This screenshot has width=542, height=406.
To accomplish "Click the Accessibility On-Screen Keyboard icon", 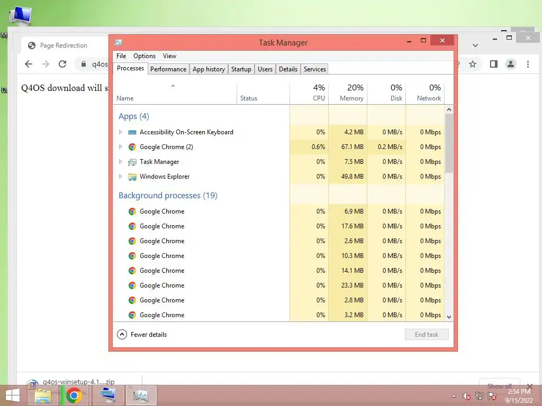I will coord(132,132).
